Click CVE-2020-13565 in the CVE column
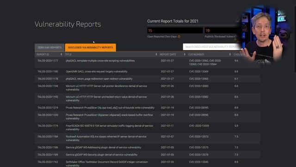Image resolution: width=296 pixels, height=167 pixels. (x=198, y=79)
